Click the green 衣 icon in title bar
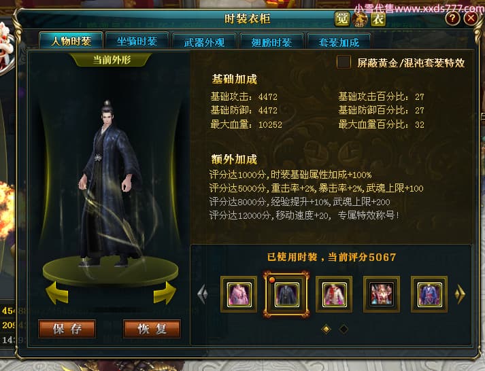This screenshot has height=371, width=485. point(378,19)
